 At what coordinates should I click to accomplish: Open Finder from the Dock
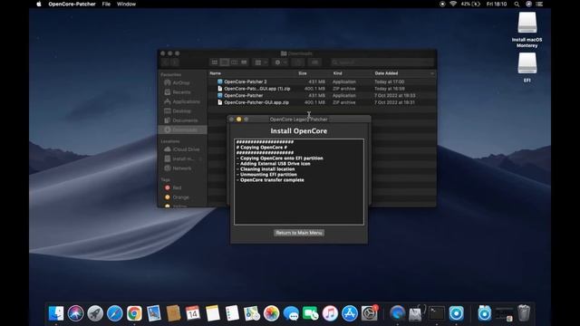[56, 313]
